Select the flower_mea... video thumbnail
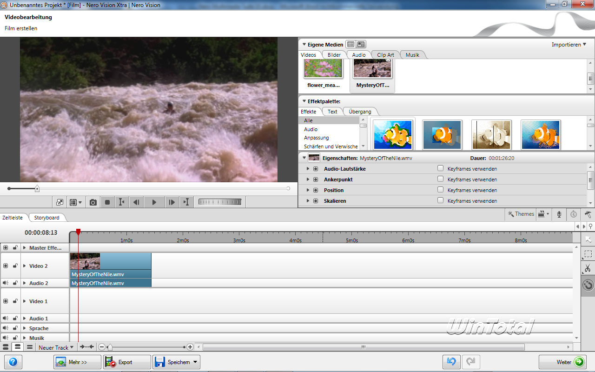 click(x=323, y=70)
